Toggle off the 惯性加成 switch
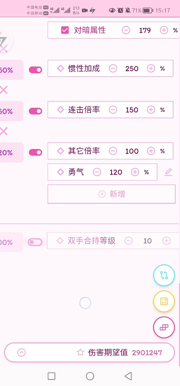The height and width of the screenshot is (386, 180). (36, 70)
